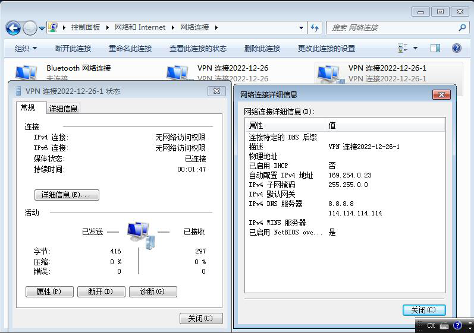Click 关闭(C) in VPN status dialog
Image resolution: width=474 pixels, height=333 pixels.
(x=201, y=318)
